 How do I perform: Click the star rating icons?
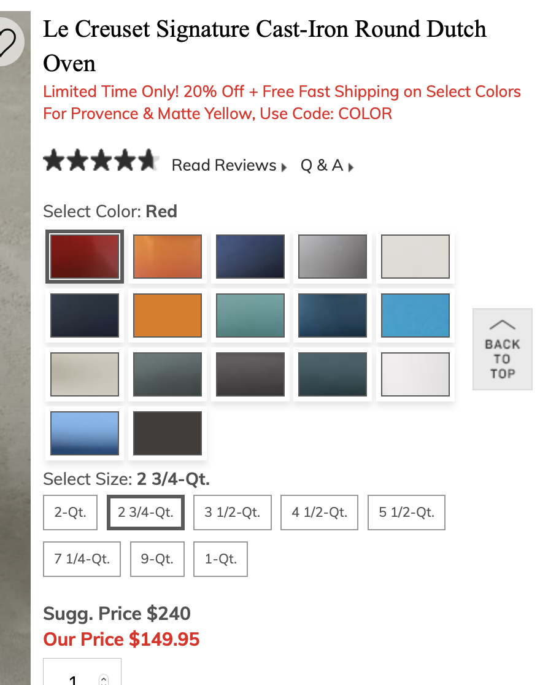click(x=101, y=162)
